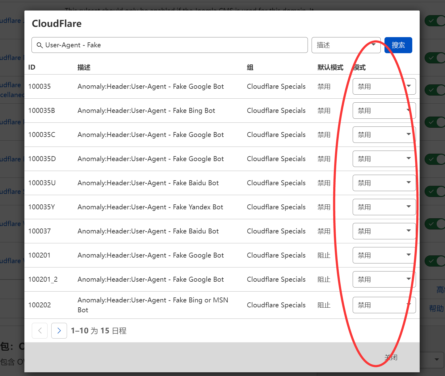Click the 默认模式 column header
Viewport: 445px width, 376px height.
330,67
